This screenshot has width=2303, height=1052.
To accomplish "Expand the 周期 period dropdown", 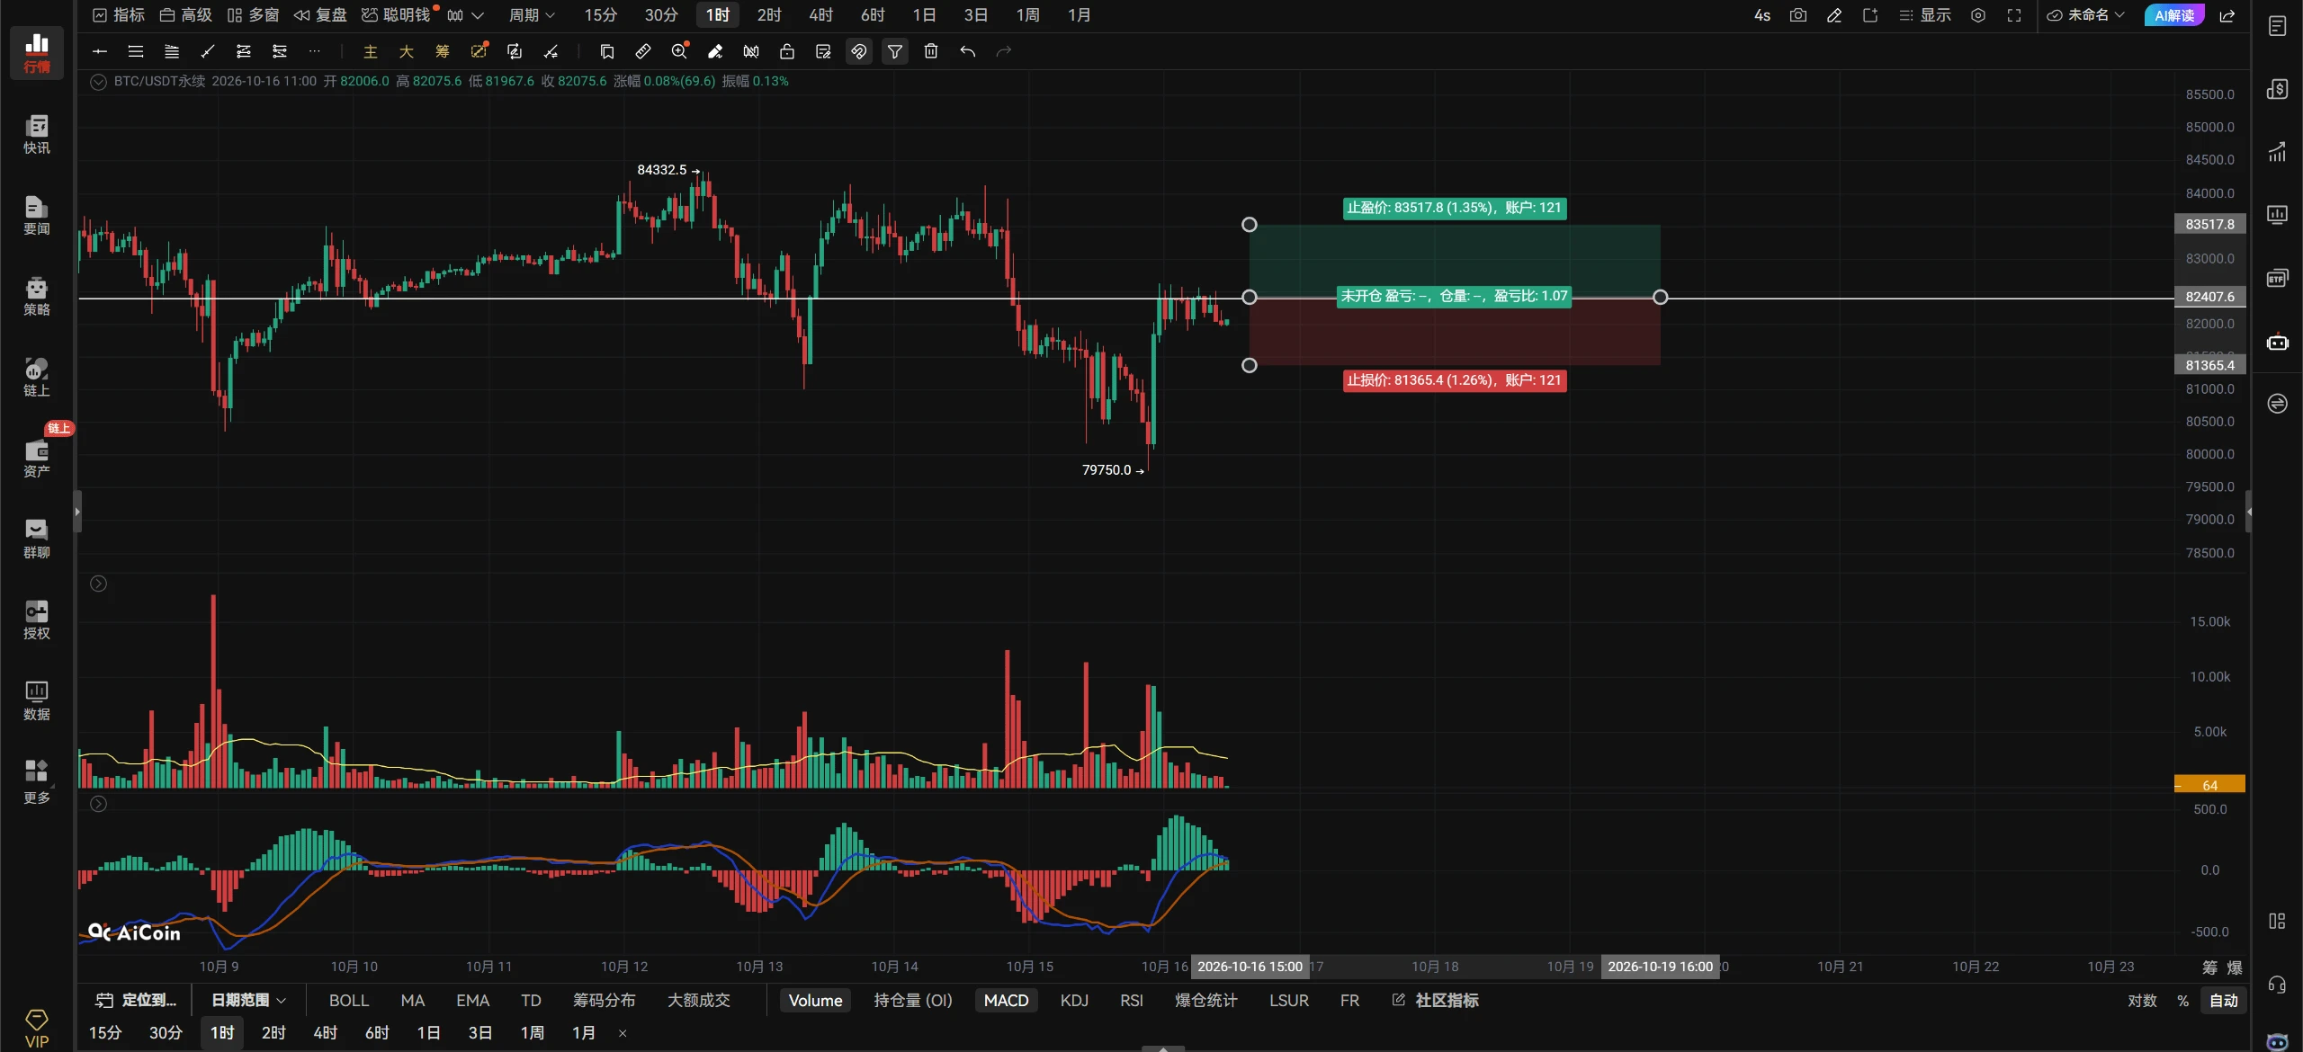I will click(x=533, y=15).
